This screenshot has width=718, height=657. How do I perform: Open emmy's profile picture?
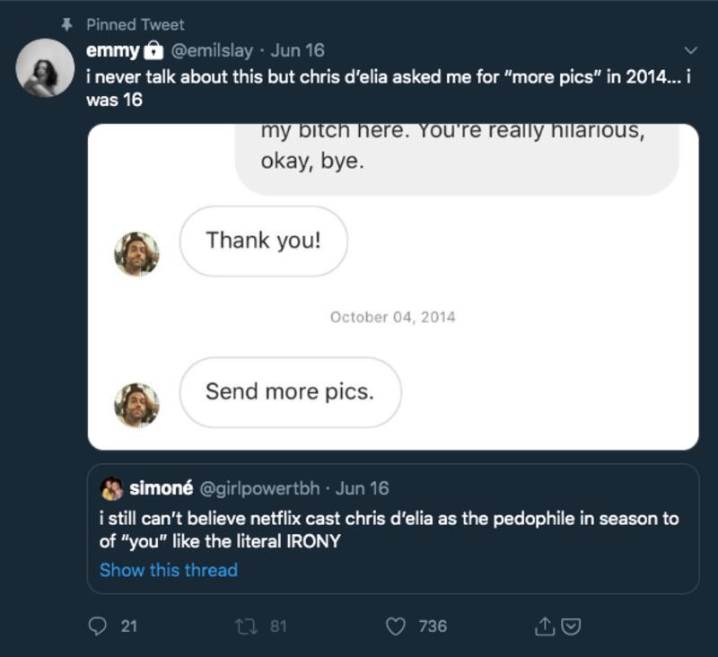[45, 68]
